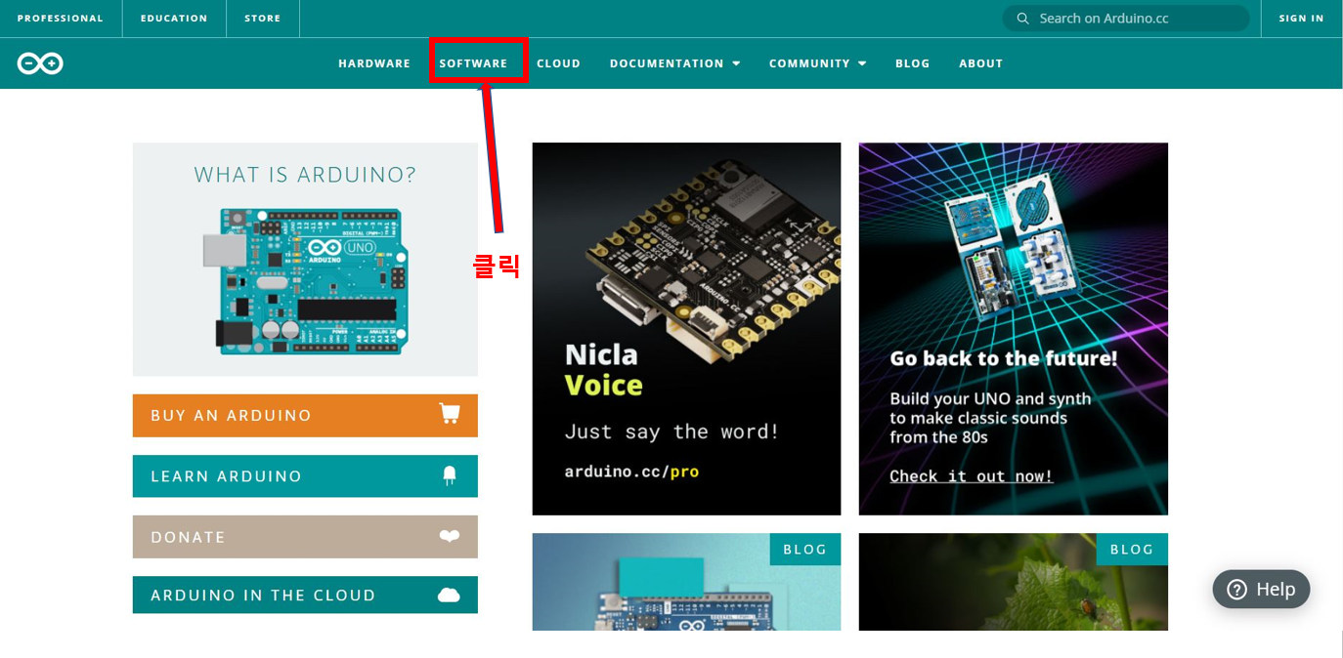1343x658 pixels.
Task: Click the Buy an Arduino button
Action: click(x=305, y=415)
